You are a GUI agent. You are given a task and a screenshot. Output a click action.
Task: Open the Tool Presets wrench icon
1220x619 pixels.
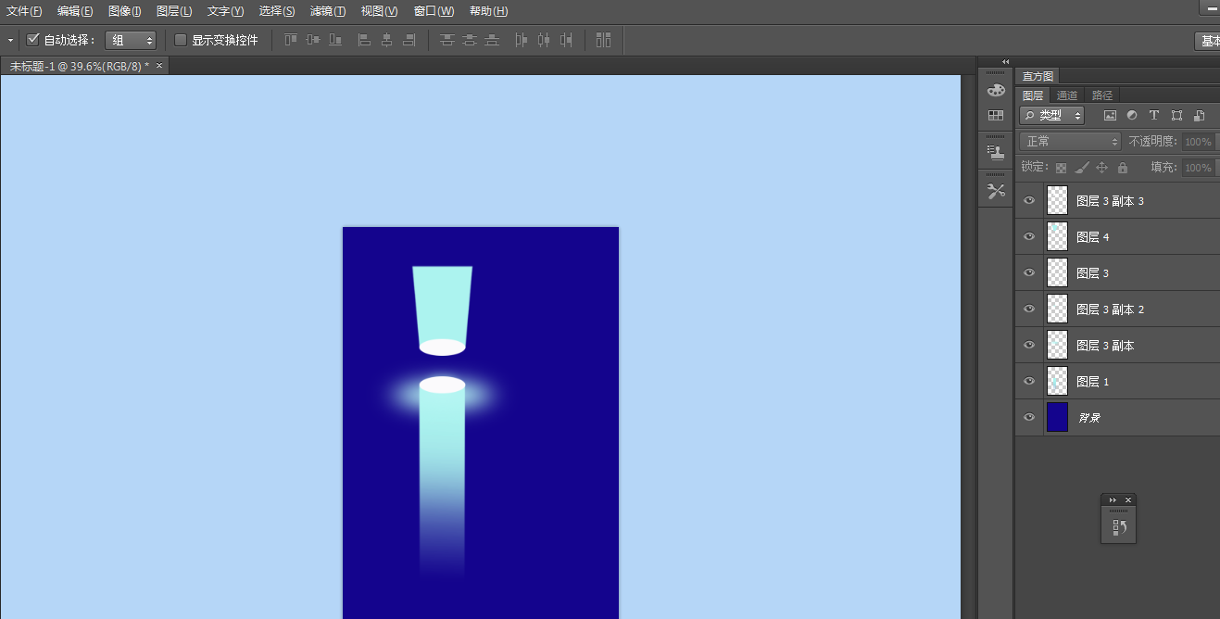(996, 192)
